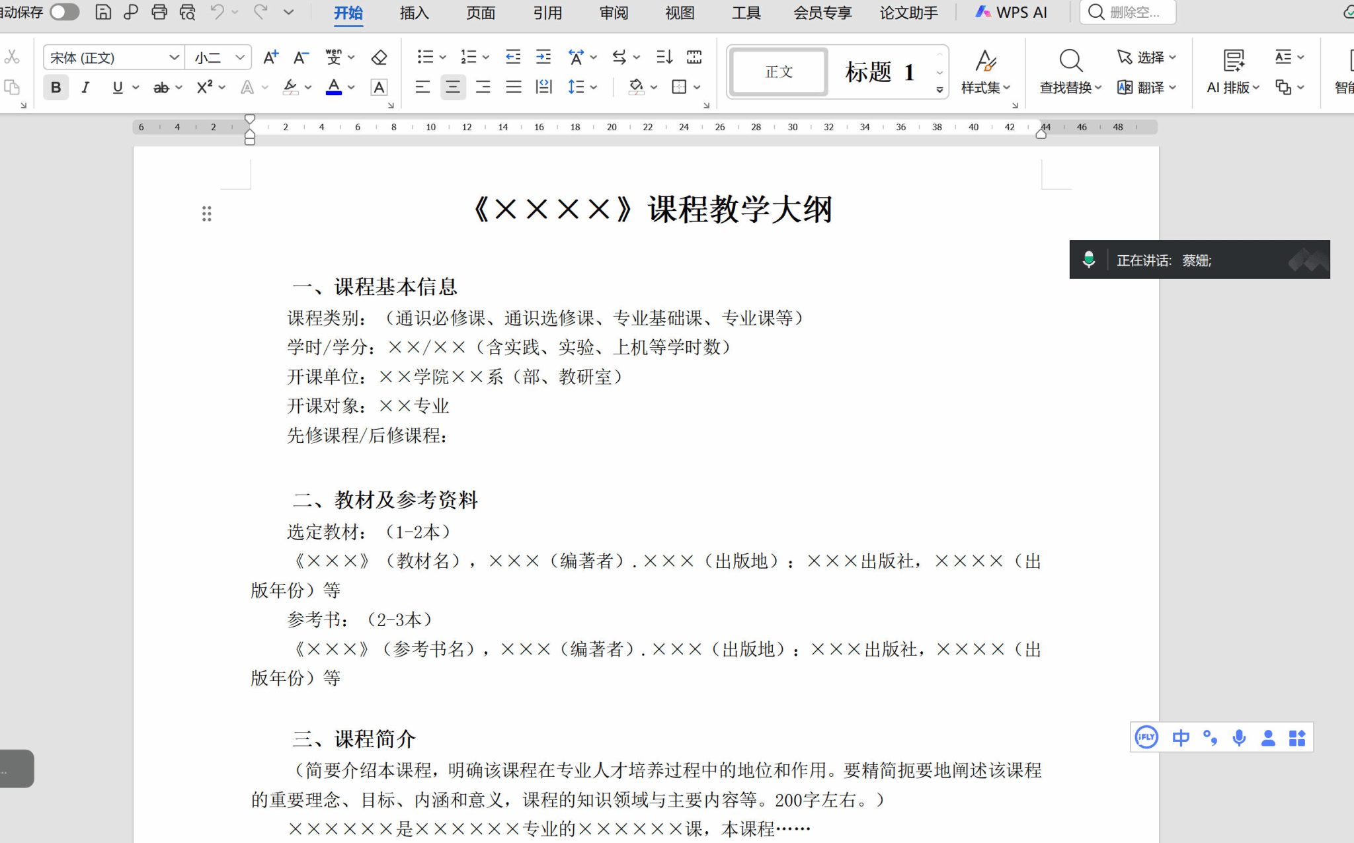Click the decrease indent icon

click(513, 58)
